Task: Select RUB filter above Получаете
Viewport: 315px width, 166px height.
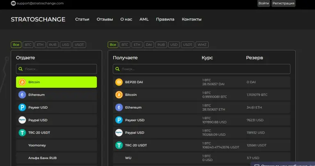Action: point(161,45)
